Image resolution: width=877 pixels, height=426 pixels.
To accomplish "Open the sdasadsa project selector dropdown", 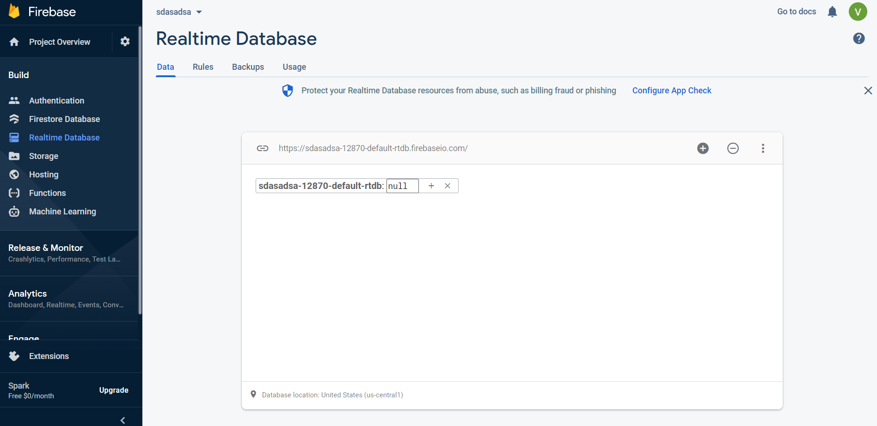I will click(179, 12).
